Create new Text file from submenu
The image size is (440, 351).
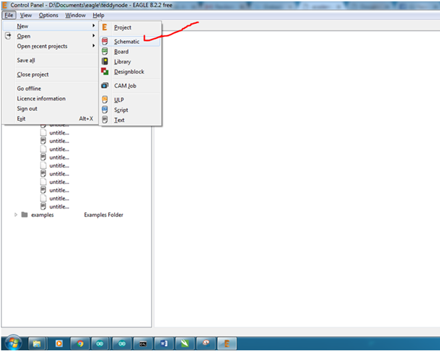pyautogui.click(x=131, y=120)
